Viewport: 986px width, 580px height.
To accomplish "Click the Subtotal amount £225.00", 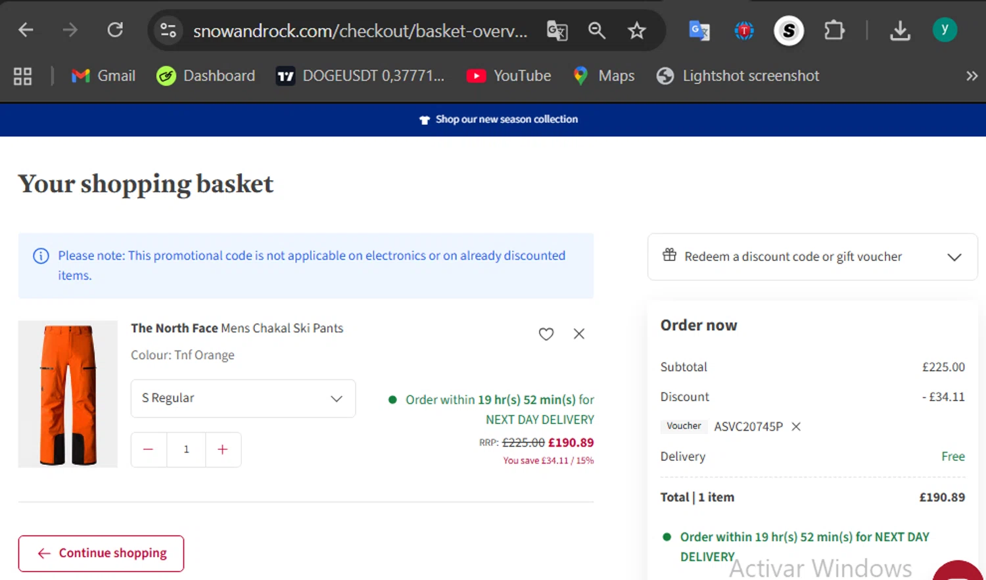I will [x=943, y=367].
